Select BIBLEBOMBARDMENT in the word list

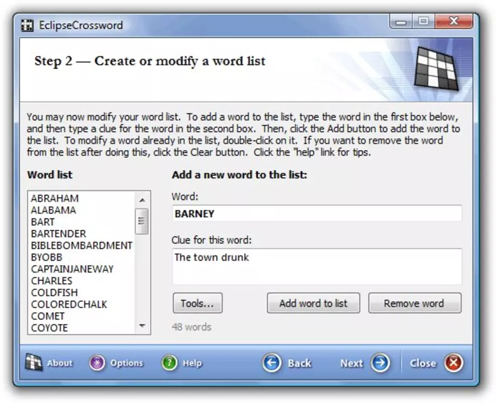pyautogui.click(x=82, y=245)
